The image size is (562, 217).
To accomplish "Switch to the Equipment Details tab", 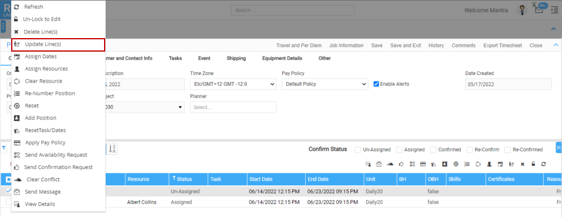I will coord(282,58).
